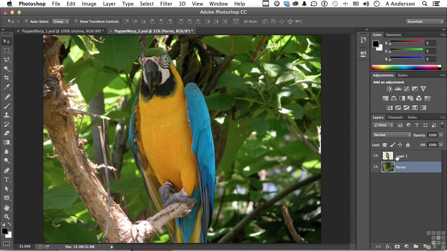Select the Crop tool
The width and height of the screenshot is (447, 251).
pyautogui.click(x=7, y=78)
